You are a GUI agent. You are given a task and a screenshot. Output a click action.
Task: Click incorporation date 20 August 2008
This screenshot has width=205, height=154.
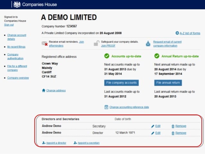click(111, 33)
